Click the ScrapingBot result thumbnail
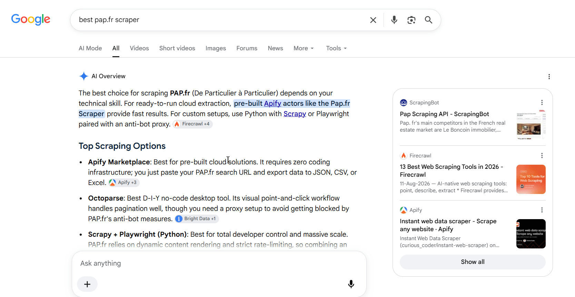 (x=531, y=125)
